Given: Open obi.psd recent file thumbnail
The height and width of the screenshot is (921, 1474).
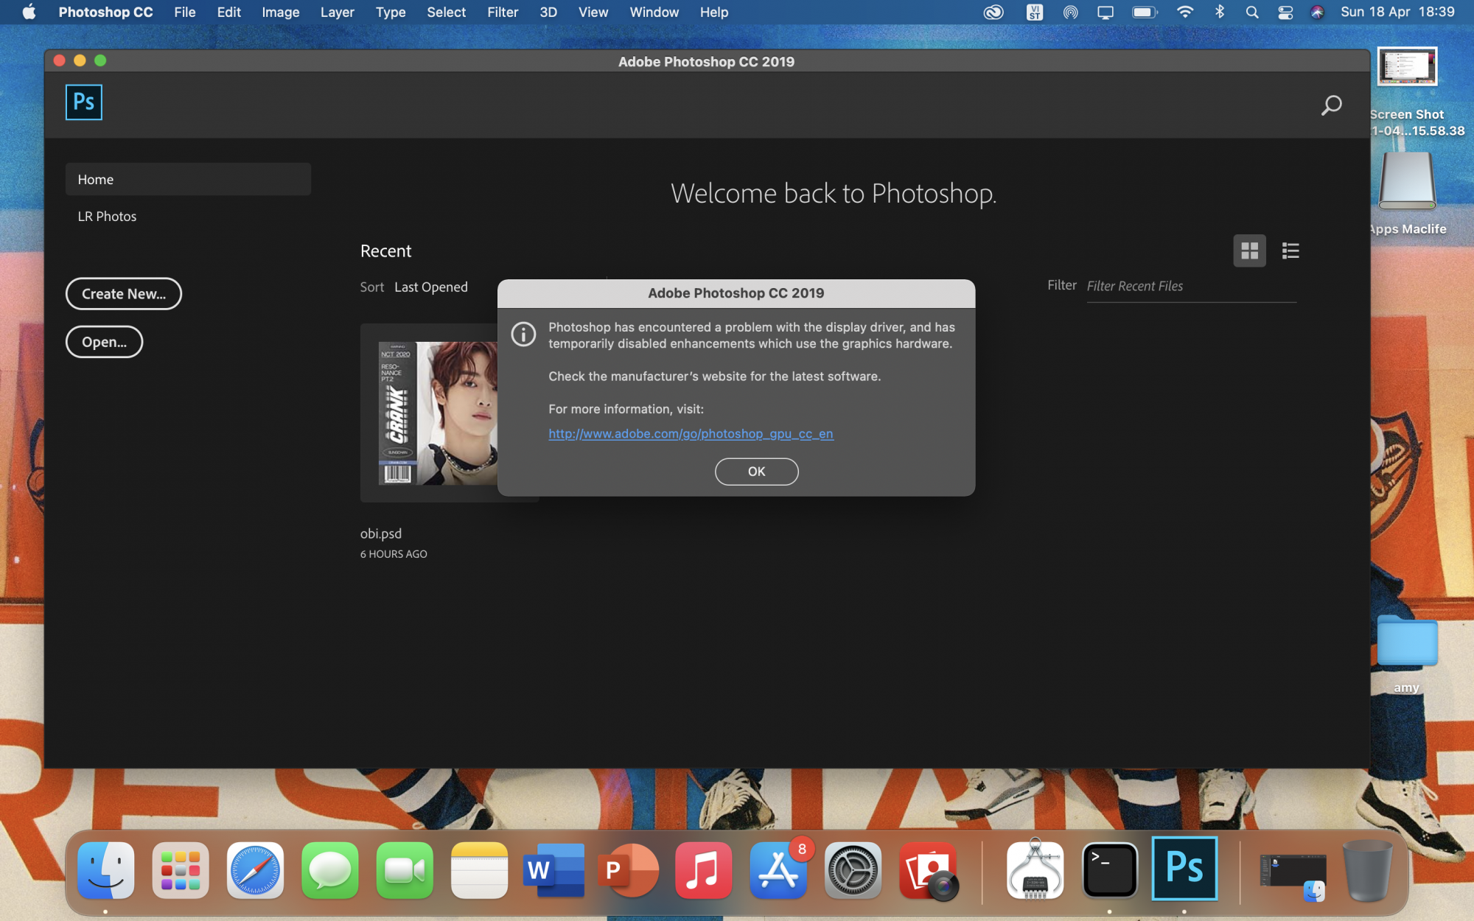Looking at the screenshot, I should pyautogui.click(x=435, y=413).
